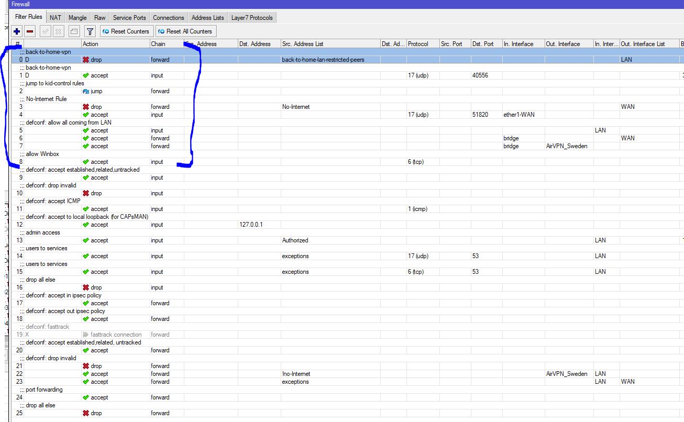Viewport: 684px width, 422px height.
Task: Click the accept icon of rule 24
Action: click(86, 397)
